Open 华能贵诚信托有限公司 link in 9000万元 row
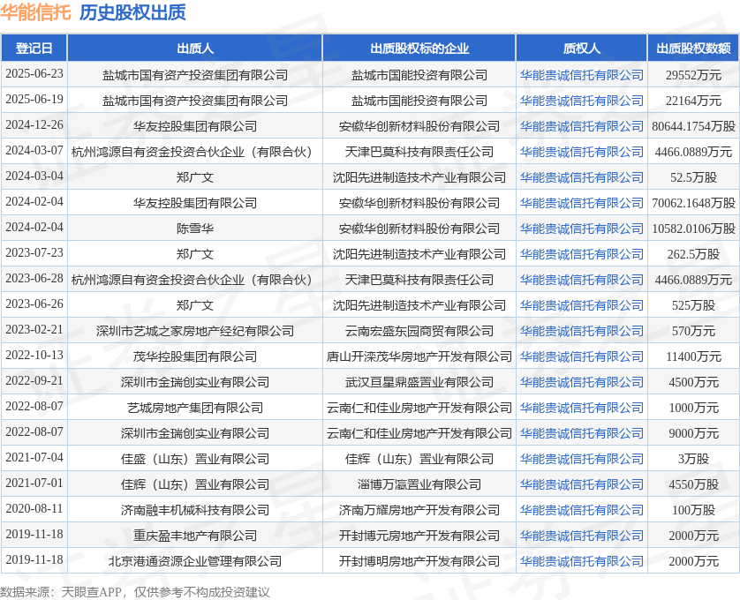 [581, 433]
